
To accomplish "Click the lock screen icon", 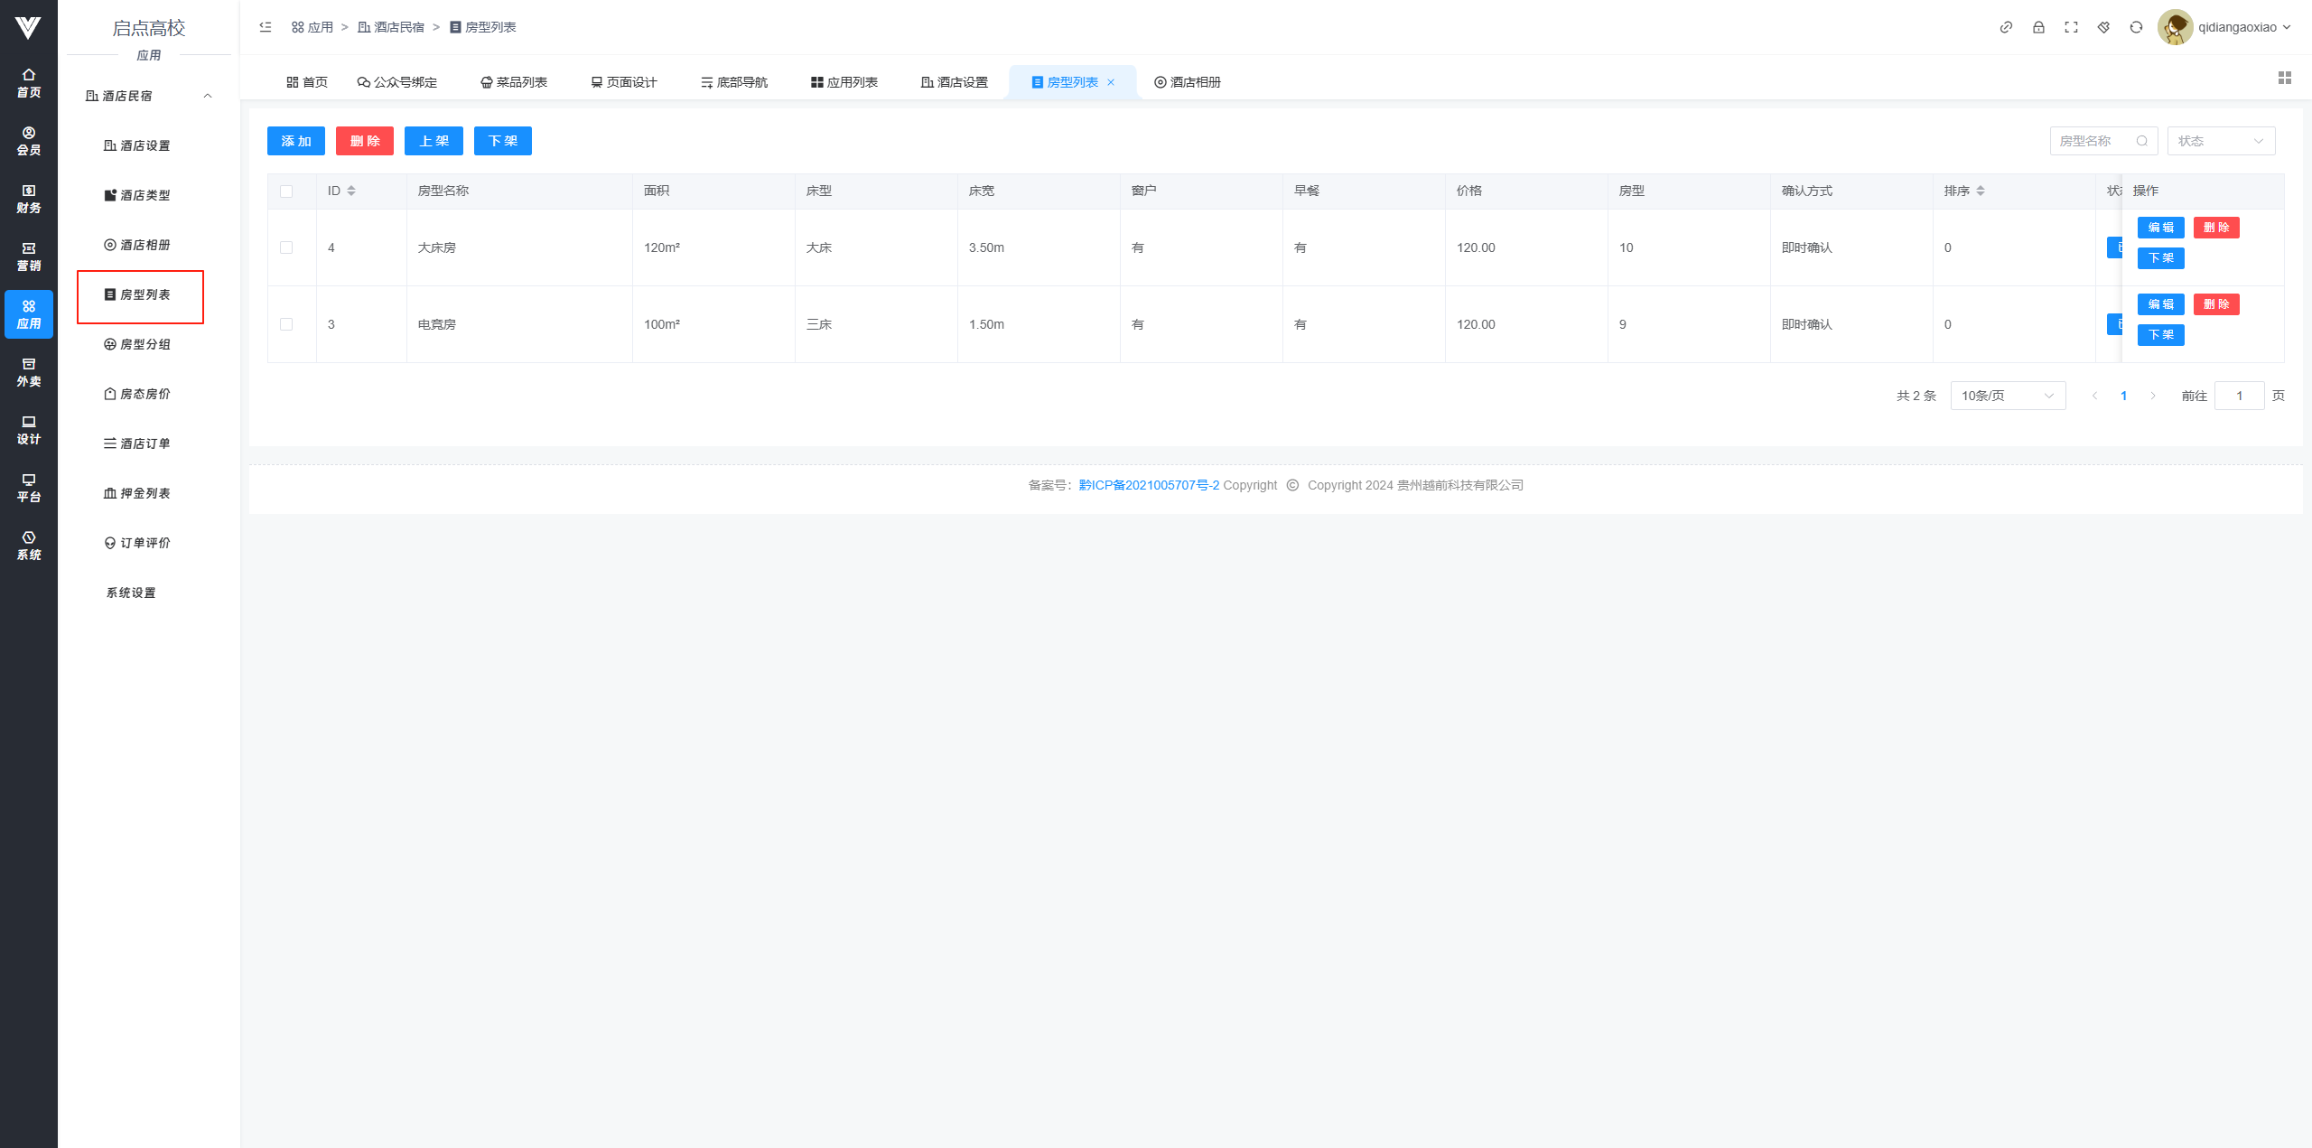I will 2038,27.
